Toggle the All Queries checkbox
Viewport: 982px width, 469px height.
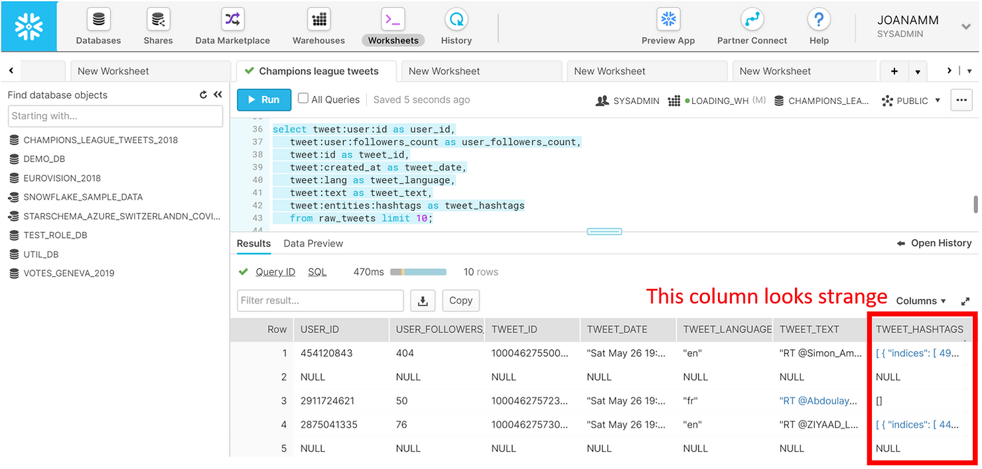[x=303, y=99]
